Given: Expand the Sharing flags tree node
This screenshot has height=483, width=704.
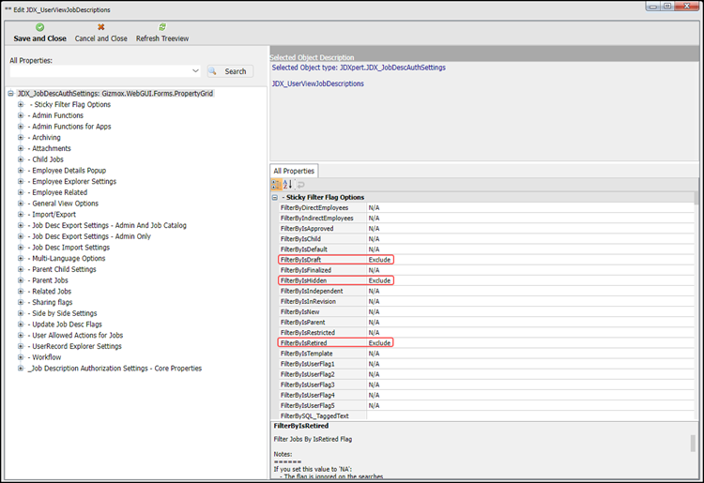Looking at the screenshot, I should pyautogui.click(x=21, y=302).
